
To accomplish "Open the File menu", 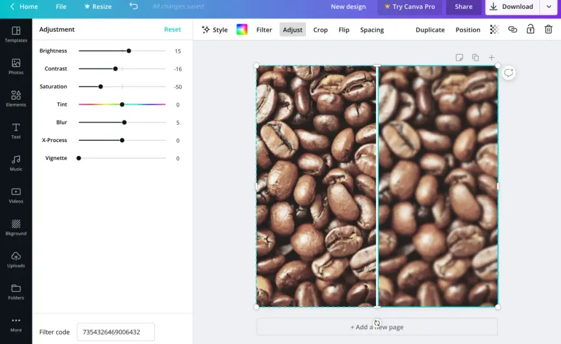I will click(61, 6).
